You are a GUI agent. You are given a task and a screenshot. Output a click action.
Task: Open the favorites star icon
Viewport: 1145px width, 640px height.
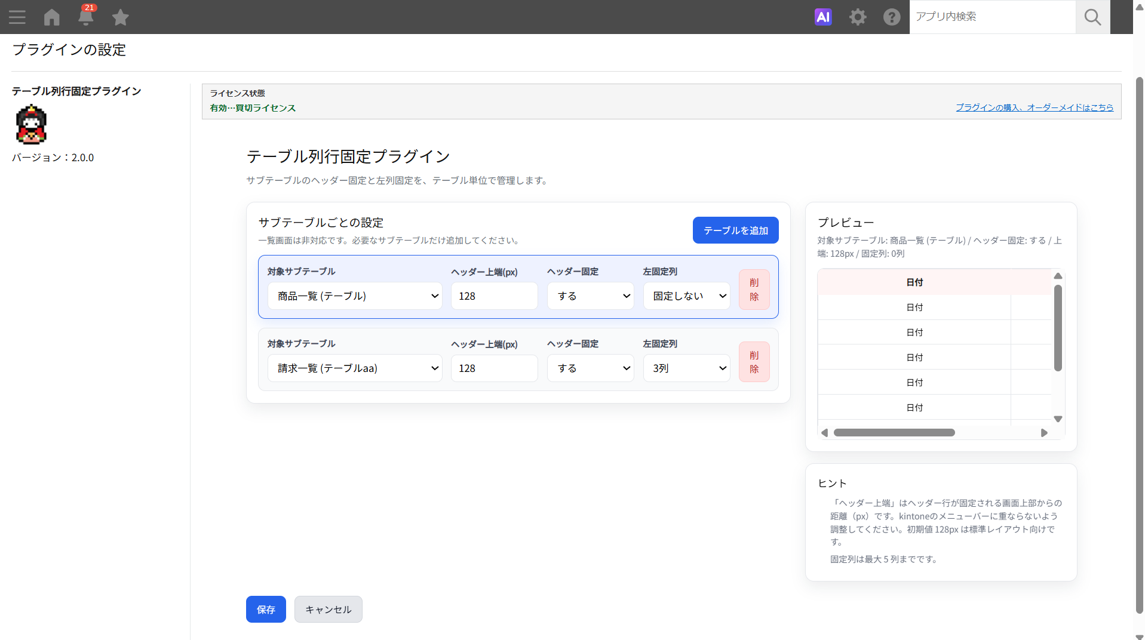coord(120,17)
